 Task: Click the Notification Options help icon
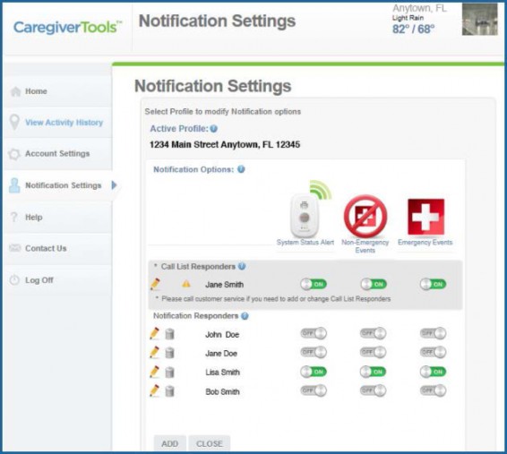point(241,169)
